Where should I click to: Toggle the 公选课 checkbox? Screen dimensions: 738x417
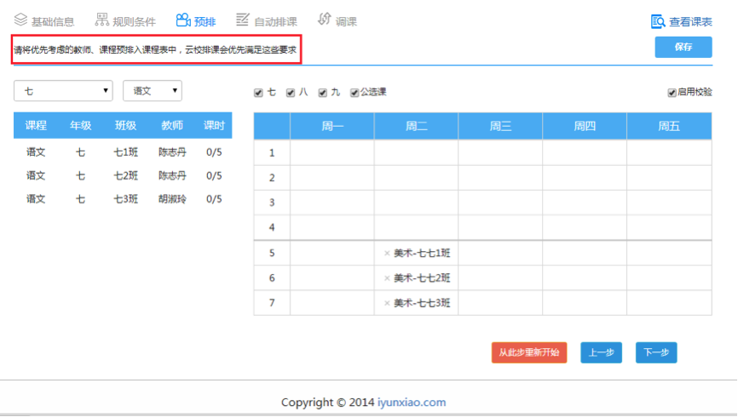click(x=355, y=93)
